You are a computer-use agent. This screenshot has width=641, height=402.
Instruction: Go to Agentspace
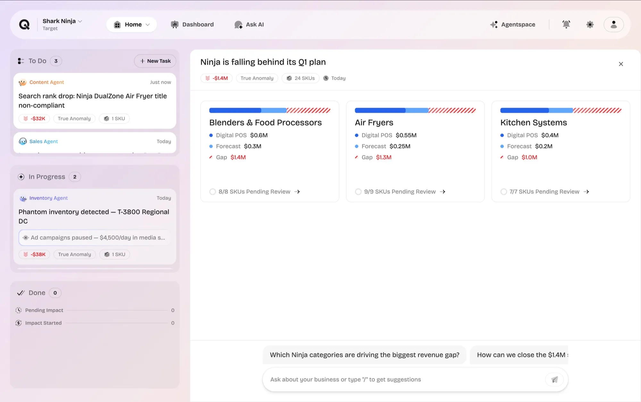[x=512, y=24]
